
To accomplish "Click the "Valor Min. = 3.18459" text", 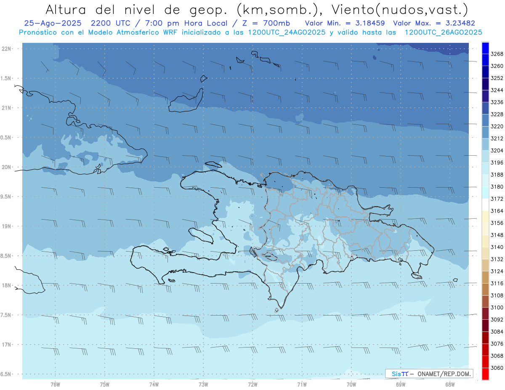I will (346, 23).
